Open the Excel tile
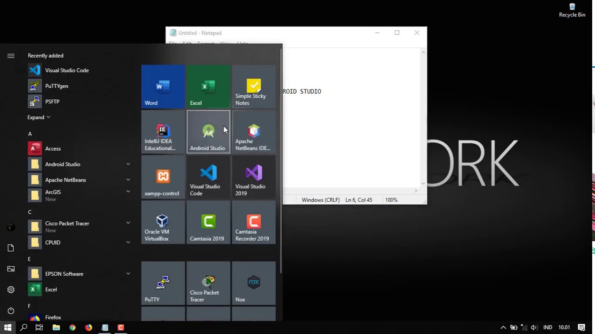The height and width of the screenshot is (334, 595). (208, 87)
